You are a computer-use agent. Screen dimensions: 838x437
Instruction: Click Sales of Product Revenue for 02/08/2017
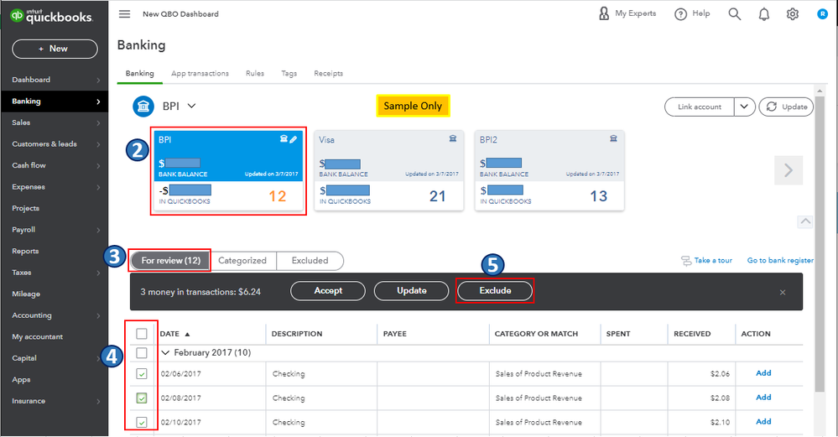539,398
